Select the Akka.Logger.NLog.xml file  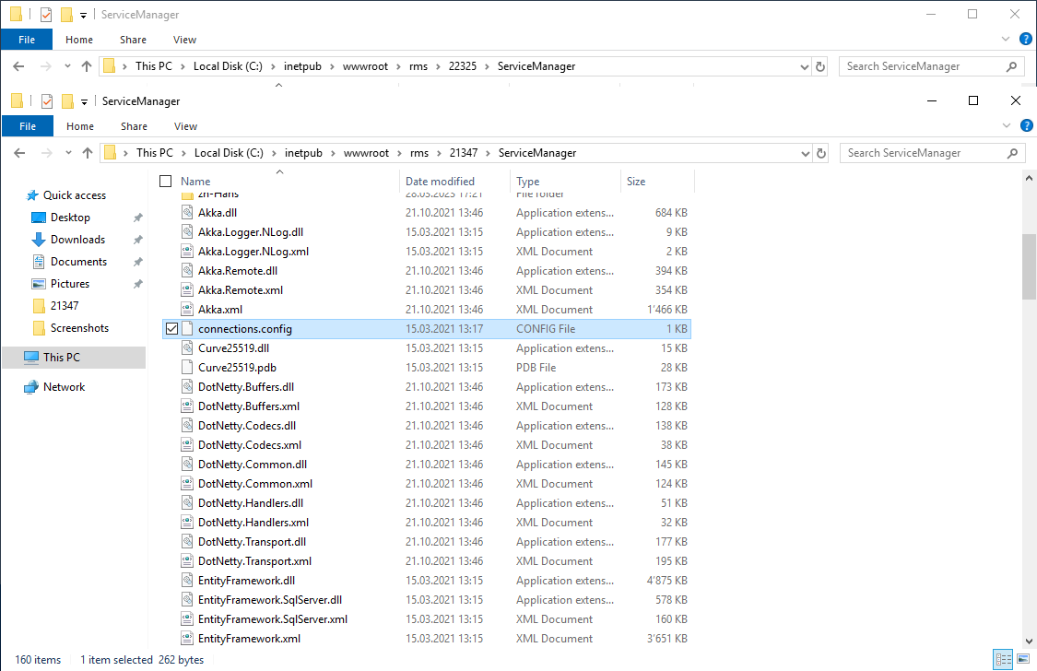(x=427, y=252)
